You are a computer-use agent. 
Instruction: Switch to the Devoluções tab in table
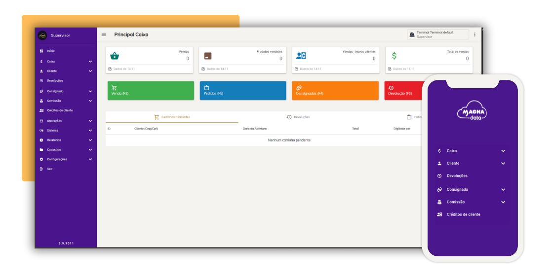coord(298,117)
